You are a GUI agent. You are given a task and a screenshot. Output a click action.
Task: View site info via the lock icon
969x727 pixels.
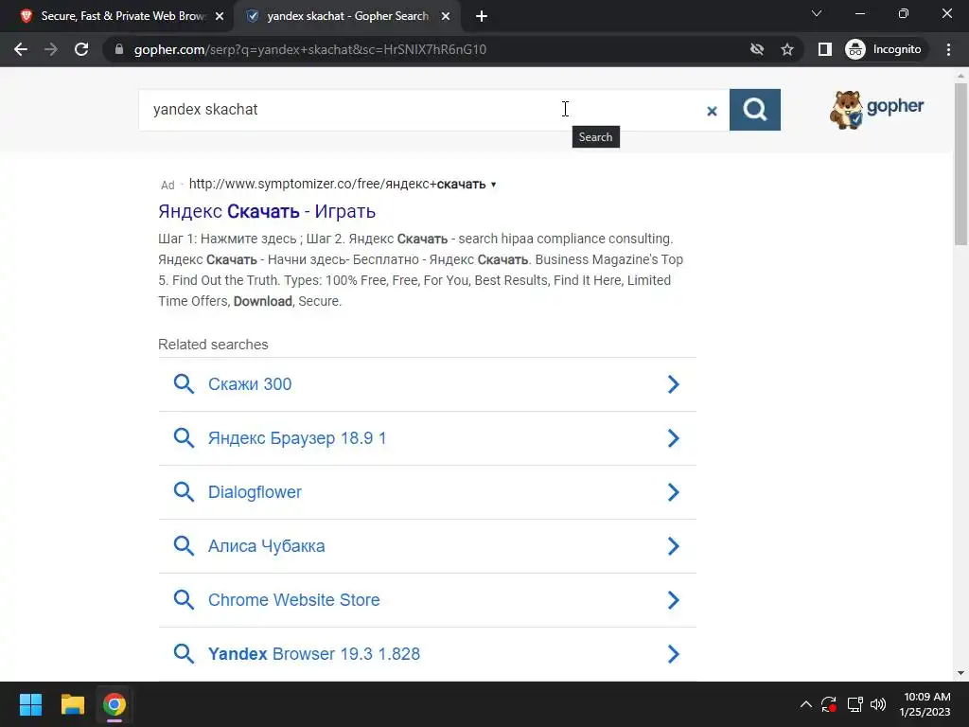[x=118, y=49]
